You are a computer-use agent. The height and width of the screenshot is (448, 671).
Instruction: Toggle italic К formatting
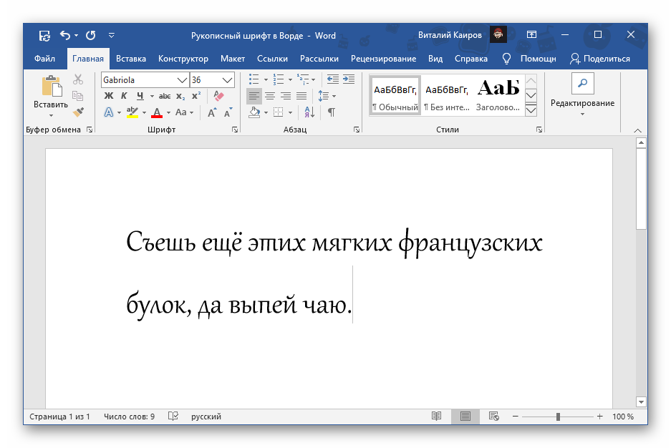(124, 96)
